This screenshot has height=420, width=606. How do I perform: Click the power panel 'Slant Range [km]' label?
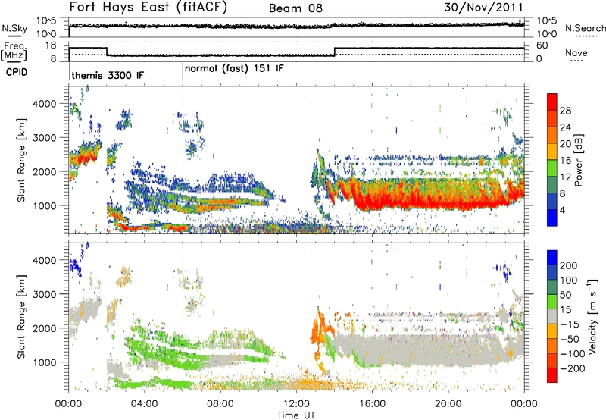pos(21,160)
